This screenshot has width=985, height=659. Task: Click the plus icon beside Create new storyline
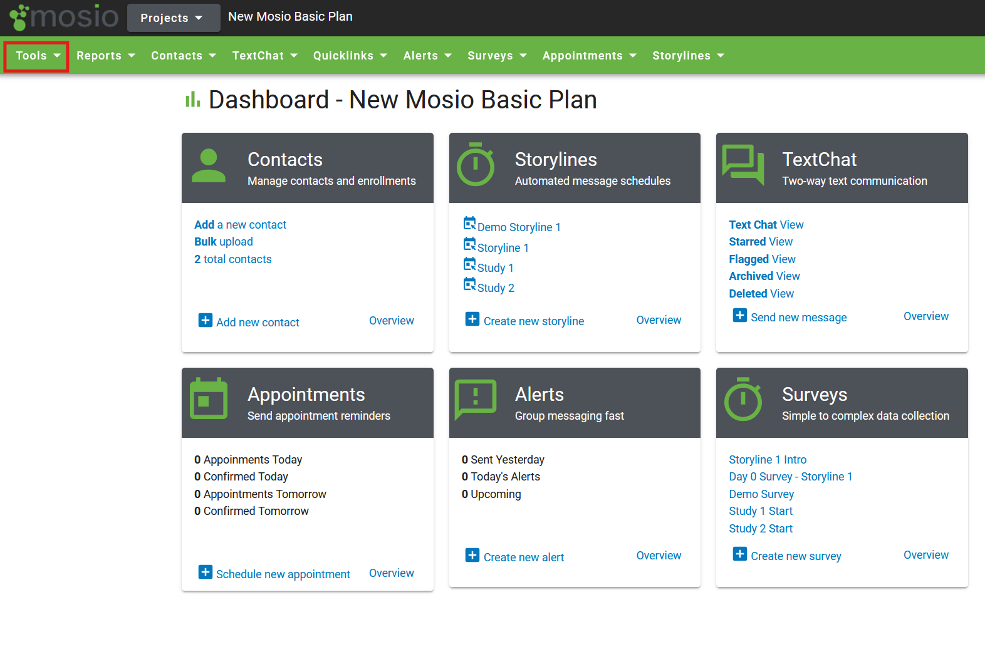pos(472,319)
